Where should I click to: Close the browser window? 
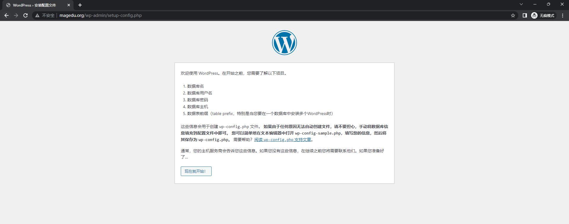(x=562, y=4)
